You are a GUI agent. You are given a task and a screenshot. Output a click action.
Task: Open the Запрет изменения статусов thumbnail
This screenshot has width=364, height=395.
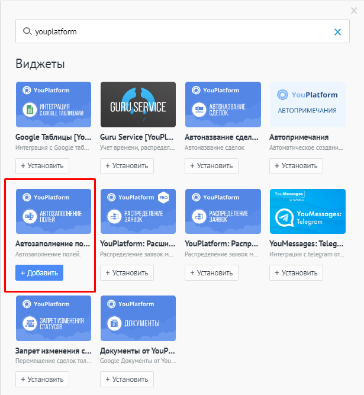pos(54,318)
